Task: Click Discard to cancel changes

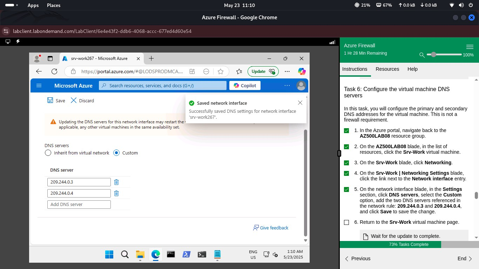Action: [x=82, y=101]
